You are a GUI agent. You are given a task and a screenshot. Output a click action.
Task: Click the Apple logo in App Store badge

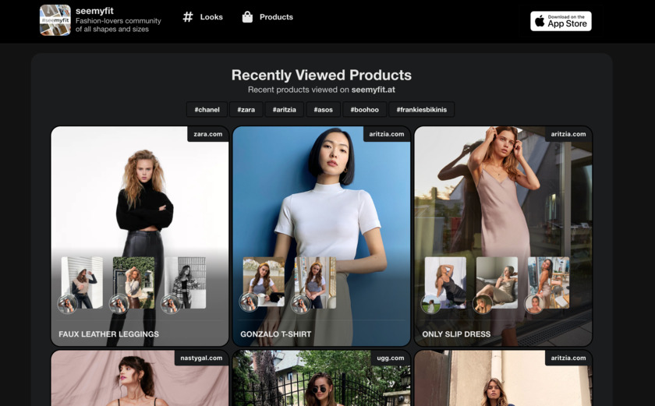(x=540, y=21)
